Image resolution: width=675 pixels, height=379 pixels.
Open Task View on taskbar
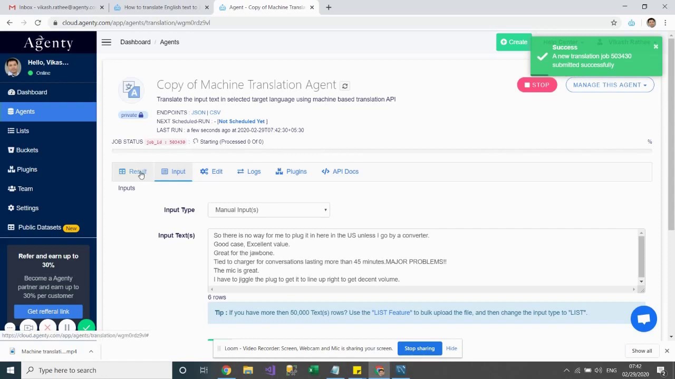coord(204,370)
